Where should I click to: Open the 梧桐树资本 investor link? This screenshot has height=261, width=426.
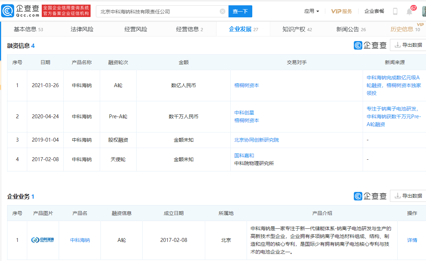(x=246, y=86)
